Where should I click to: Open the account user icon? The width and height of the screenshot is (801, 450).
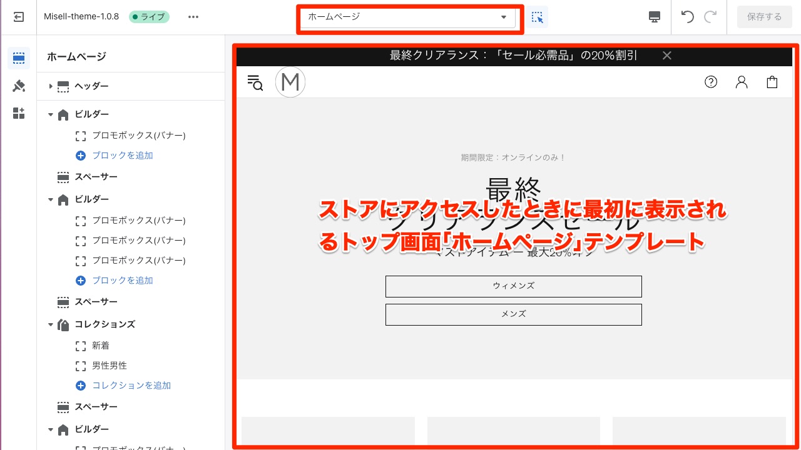pos(742,82)
